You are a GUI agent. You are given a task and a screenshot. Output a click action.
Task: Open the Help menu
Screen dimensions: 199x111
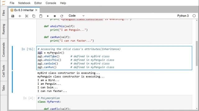(63, 3)
